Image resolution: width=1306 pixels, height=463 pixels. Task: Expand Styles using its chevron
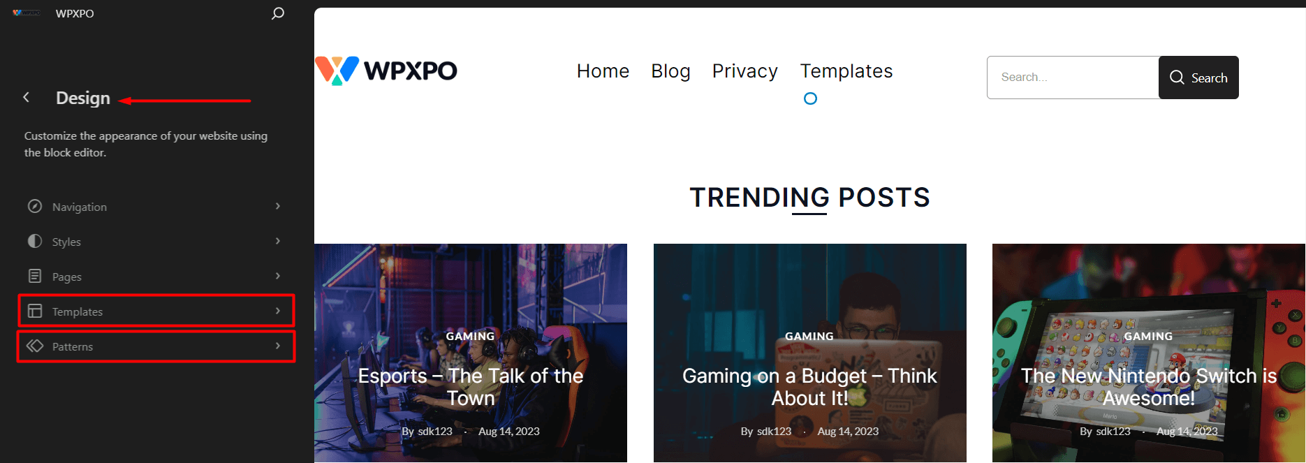(278, 241)
